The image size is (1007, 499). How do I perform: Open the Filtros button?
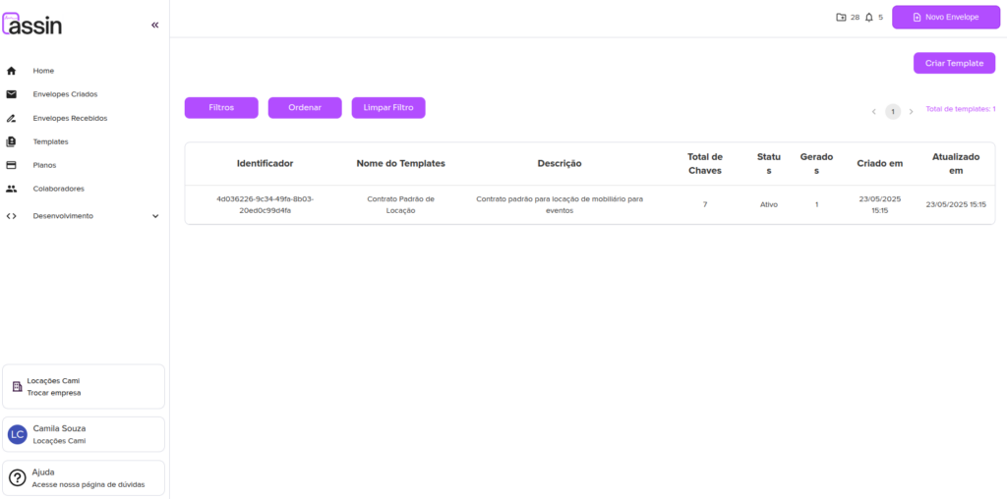[221, 108]
